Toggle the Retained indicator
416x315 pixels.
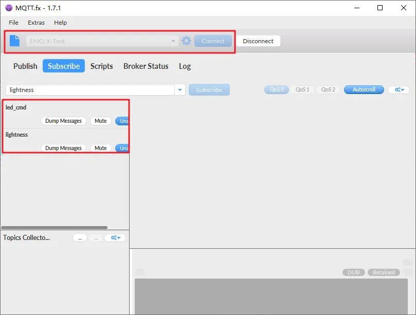coord(384,272)
